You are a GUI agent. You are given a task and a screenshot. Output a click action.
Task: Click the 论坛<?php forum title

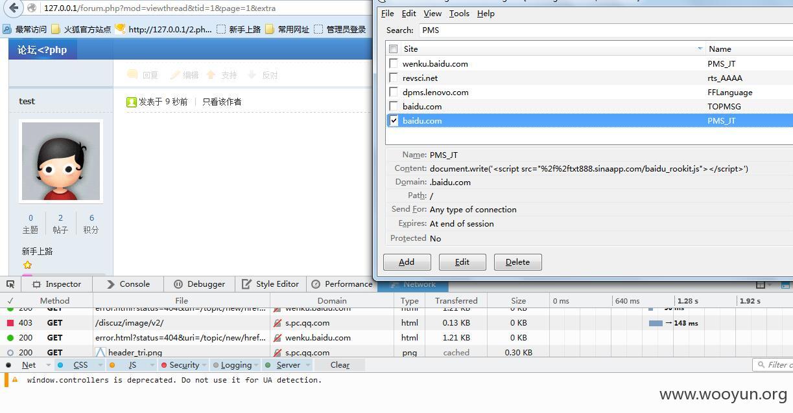(x=42, y=50)
